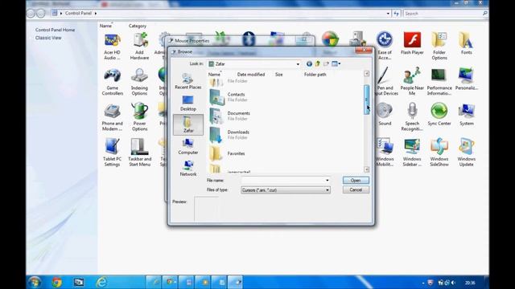Click the Open button
The height and width of the screenshot is (289, 515).
356,180
